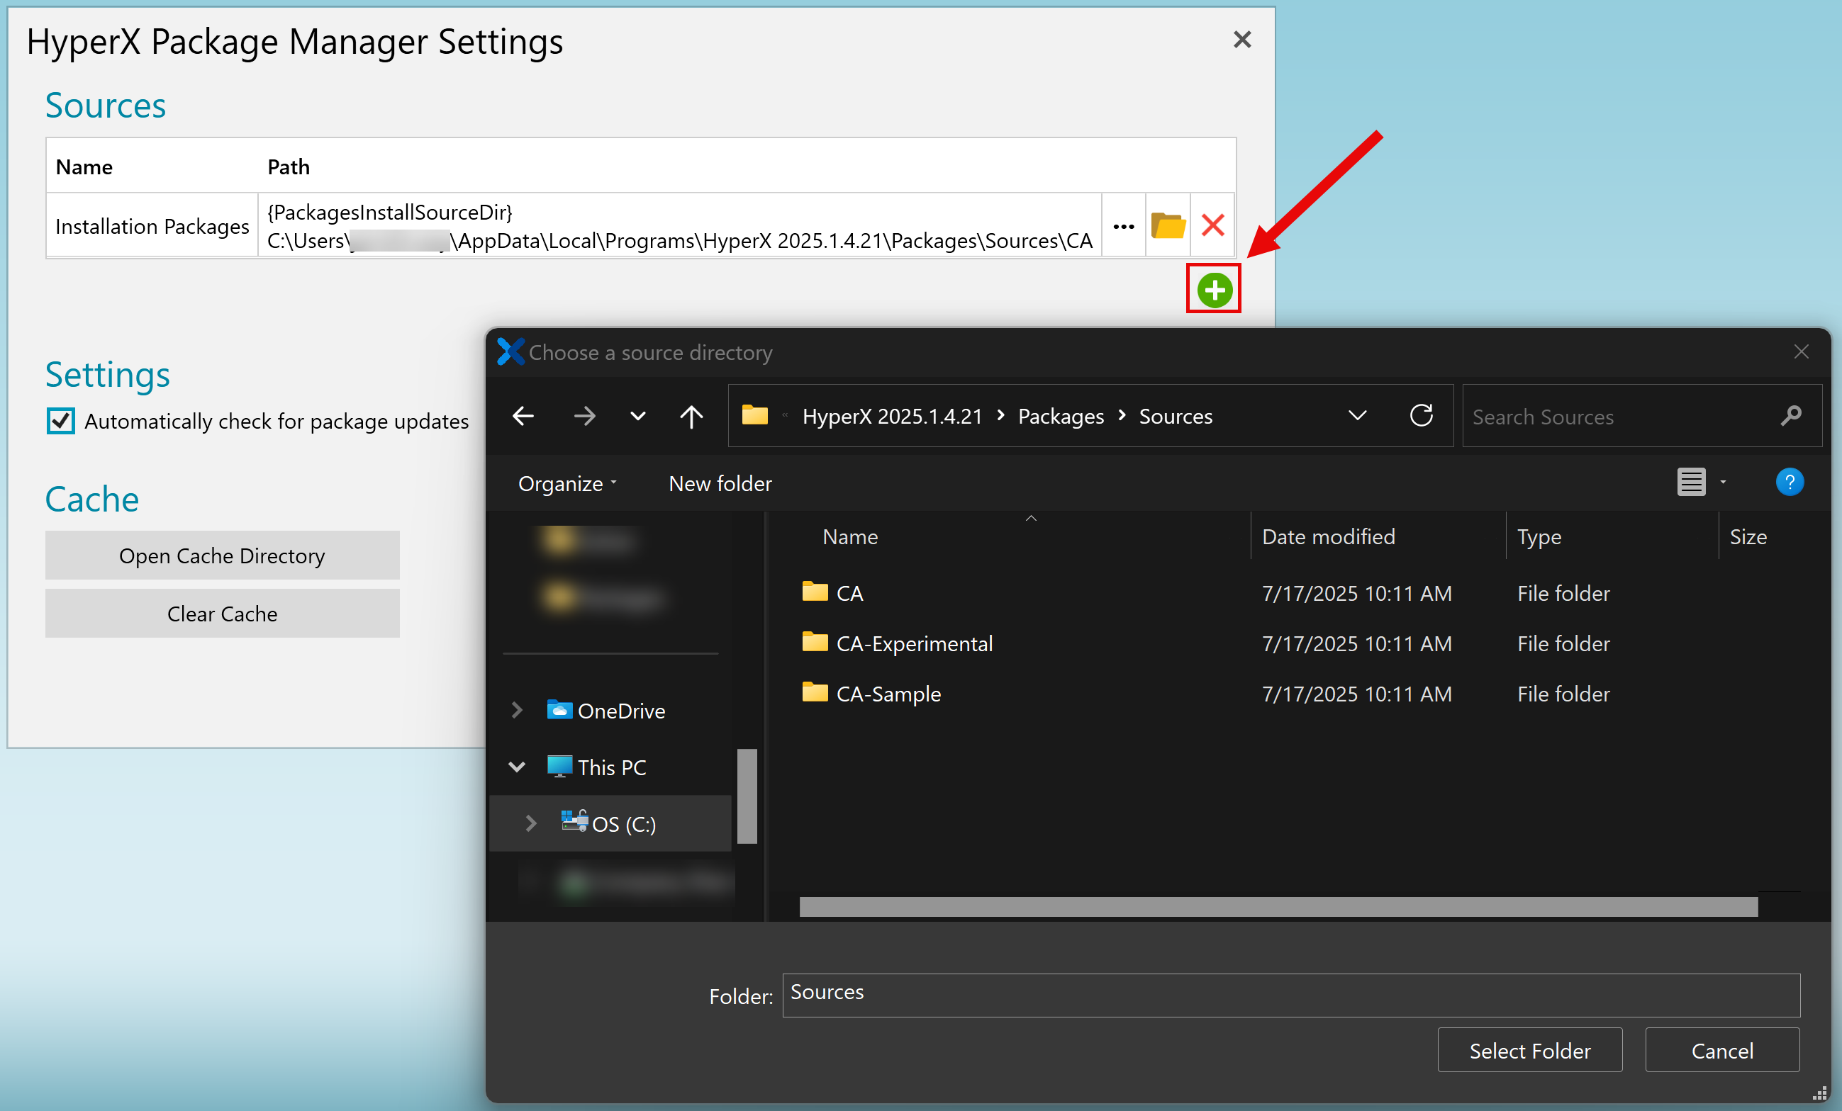Viewport: 1842px width, 1111px height.
Task: Expand the OneDrive tree node
Action: (x=517, y=710)
